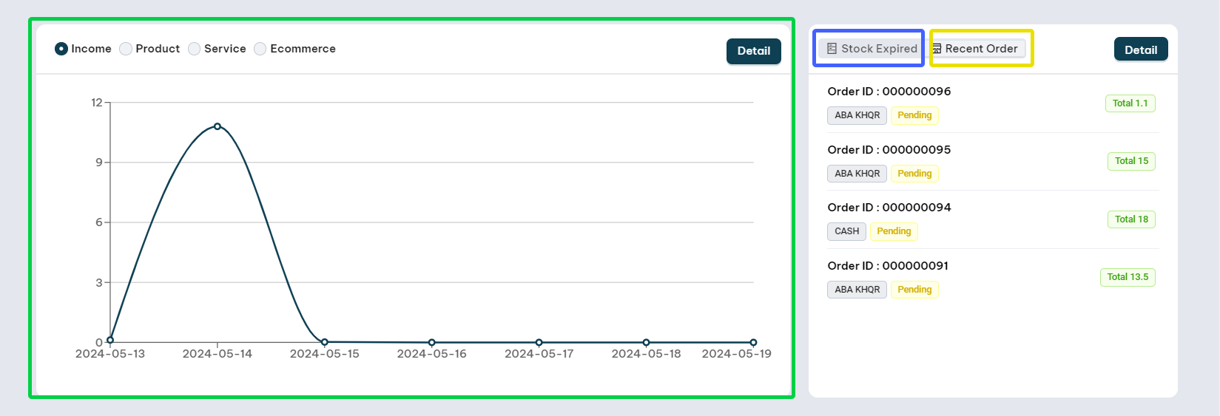The image size is (1220, 416).
Task: Click the Stock Expired document icon
Action: [x=832, y=49]
